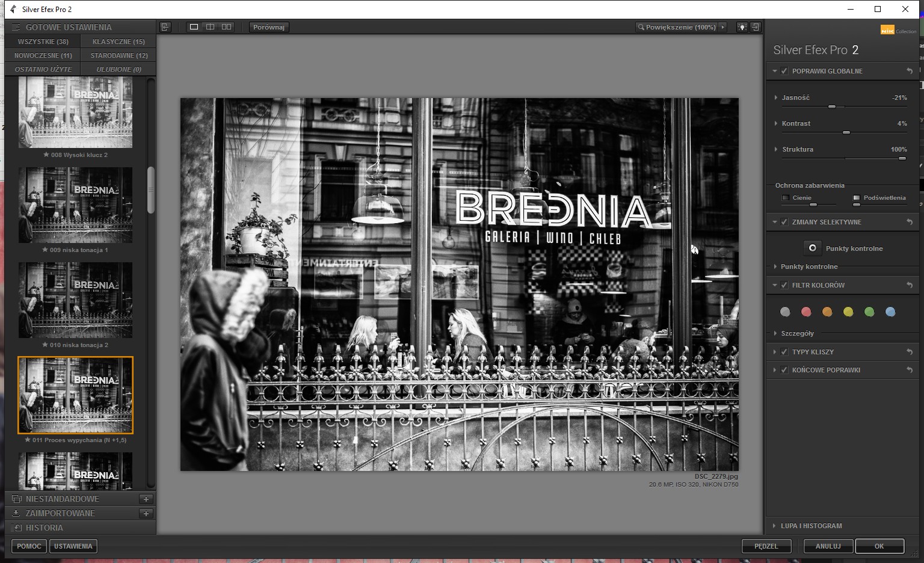Import a preset with the plus next to Zaimportowane
Image resolution: width=924 pixels, height=563 pixels.
pos(146,513)
